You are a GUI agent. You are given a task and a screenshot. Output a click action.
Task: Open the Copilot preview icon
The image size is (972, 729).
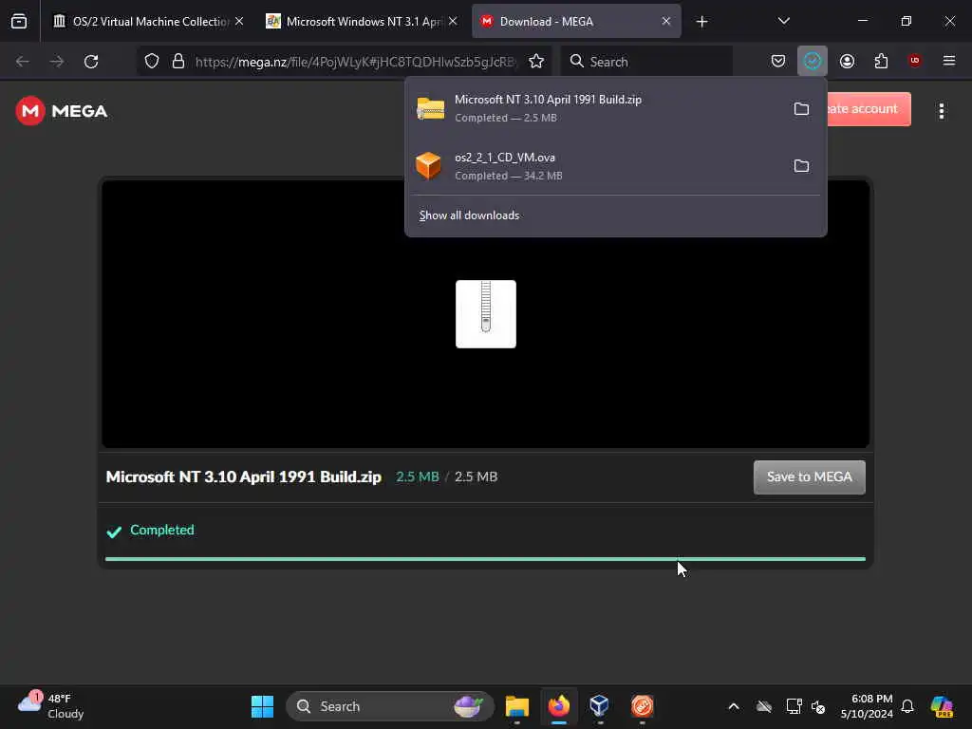[x=942, y=706]
